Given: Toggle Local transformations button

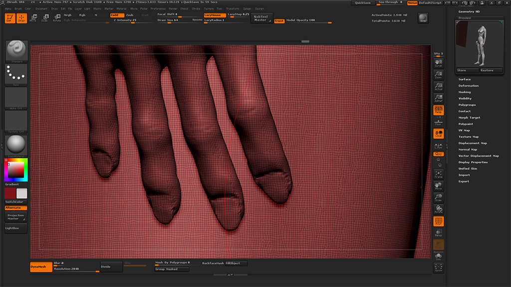Looking at the screenshot, I should (x=438, y=134).
